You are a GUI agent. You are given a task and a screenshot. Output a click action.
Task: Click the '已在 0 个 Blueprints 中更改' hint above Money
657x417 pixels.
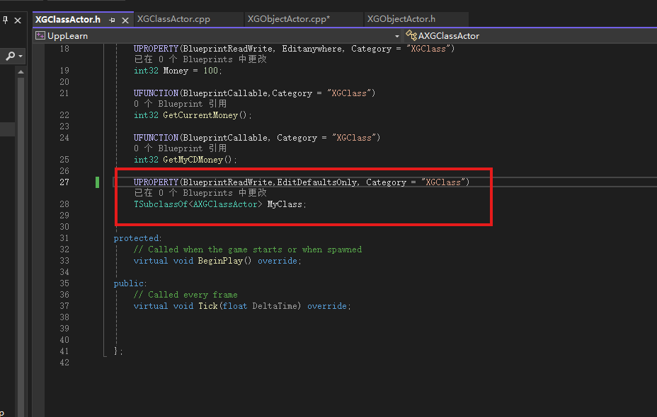coord(200,59)
